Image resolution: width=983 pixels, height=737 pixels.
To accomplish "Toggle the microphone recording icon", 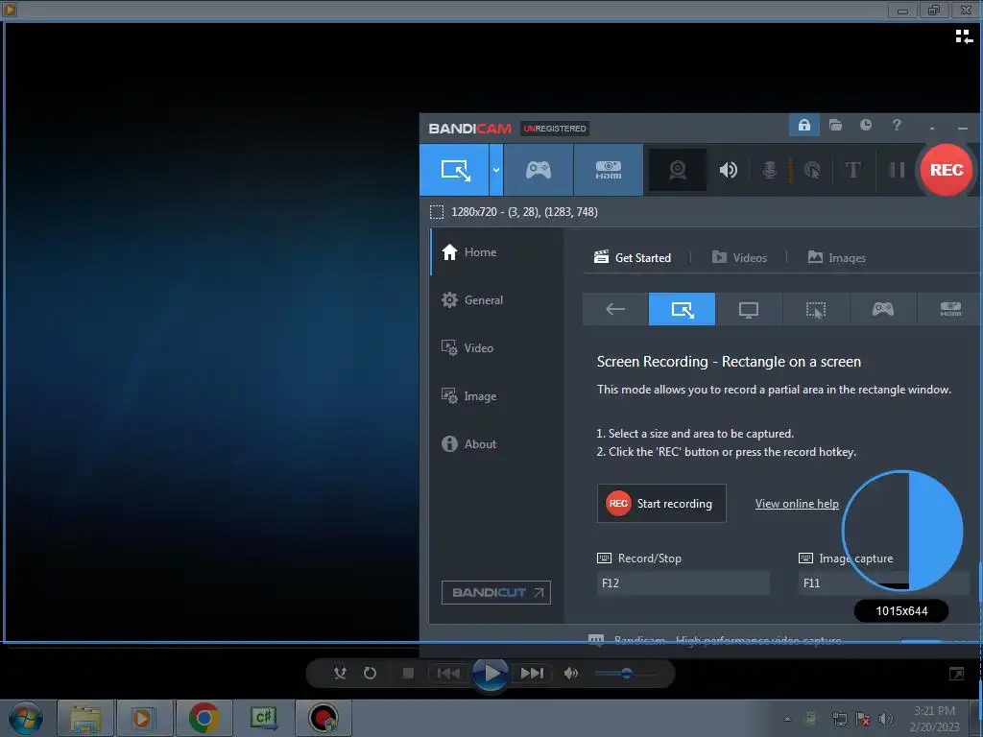I will coord(769,170).
